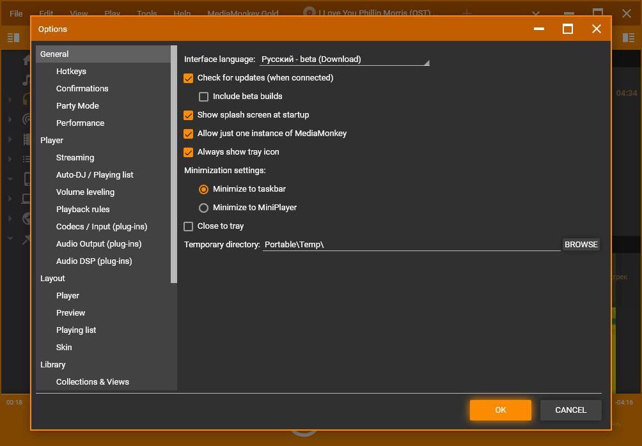Close the main MediaMonkey window

[x=626, y=13]
